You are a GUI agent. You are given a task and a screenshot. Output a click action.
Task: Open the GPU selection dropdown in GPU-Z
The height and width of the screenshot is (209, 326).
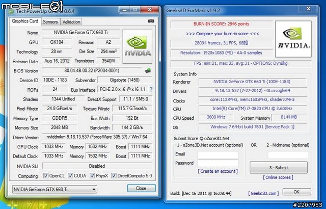[55, 189]
